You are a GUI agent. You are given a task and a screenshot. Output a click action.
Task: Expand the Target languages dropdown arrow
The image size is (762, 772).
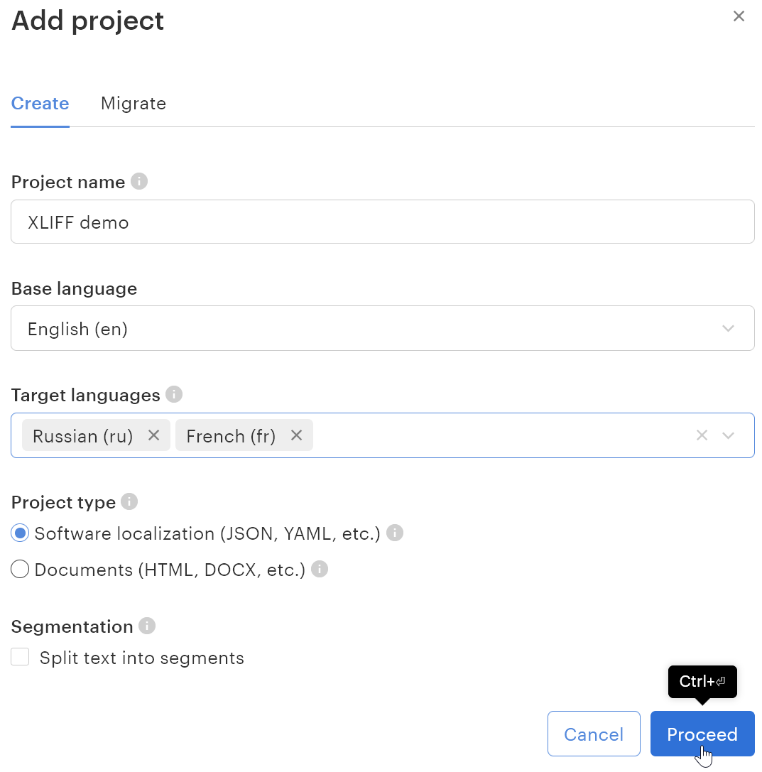tap(728, 435)
